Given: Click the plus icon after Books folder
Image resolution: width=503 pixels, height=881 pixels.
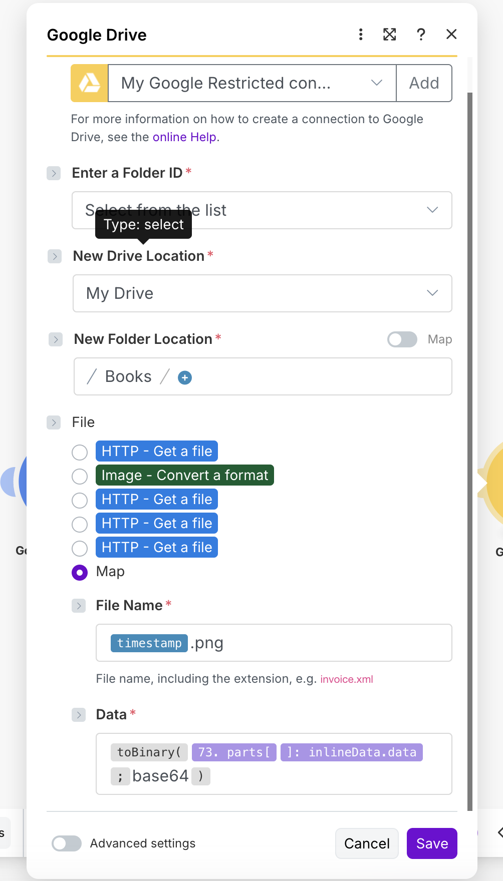Looking at the screenshot, I should point(185,377).
